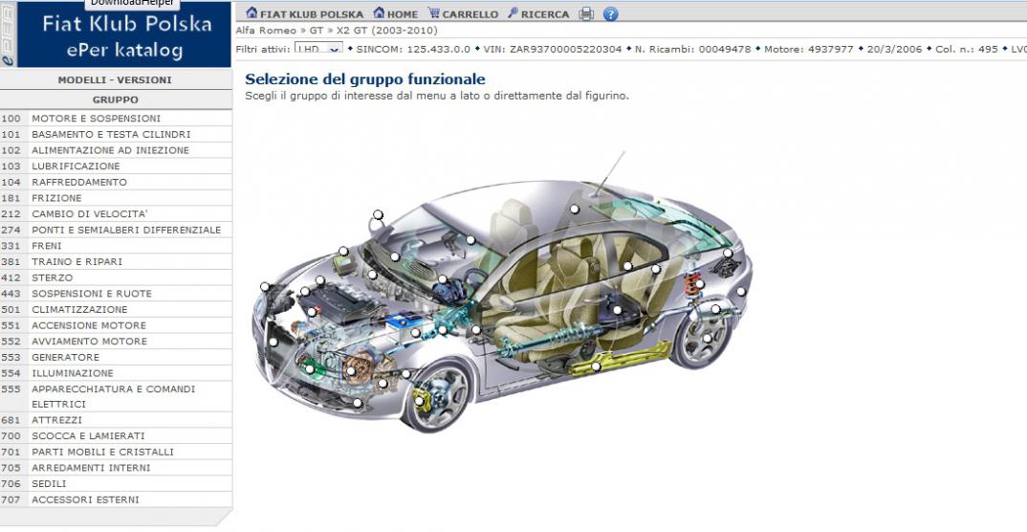Open help via the blue question mark icon
The image size is (1027, 532).
(610, 13)
